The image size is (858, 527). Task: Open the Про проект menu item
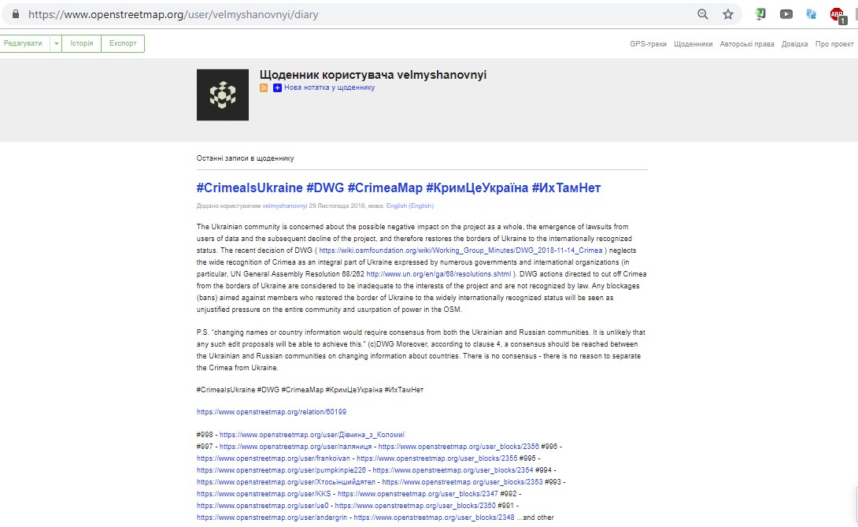[834, 44]
